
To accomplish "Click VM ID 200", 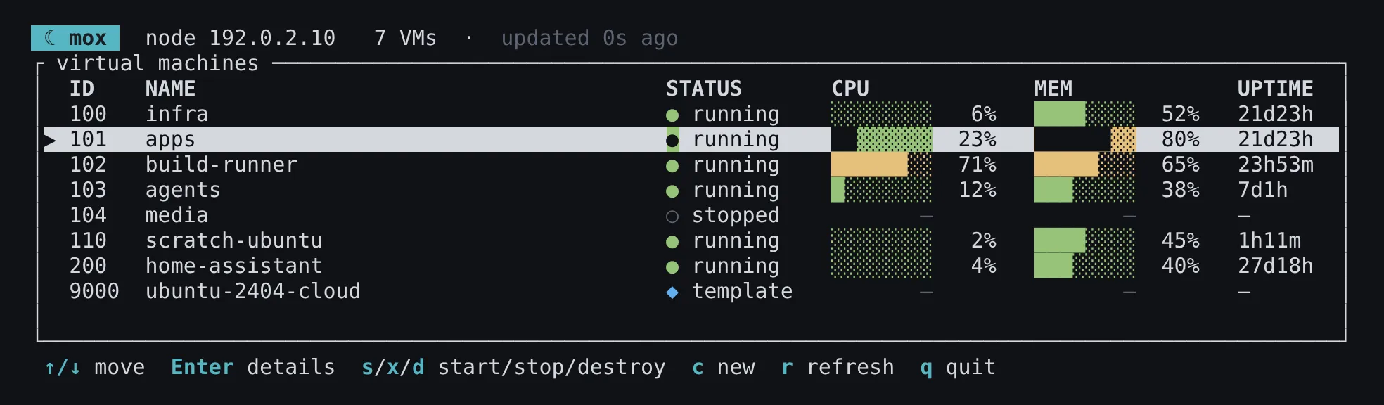I will (x=88, y=266).
